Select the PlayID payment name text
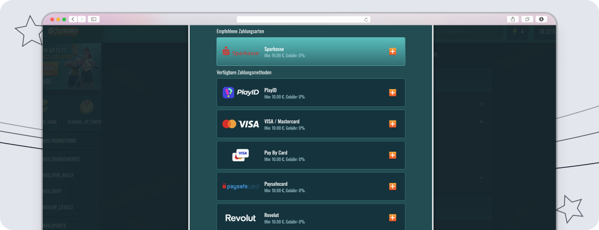The width and height of the screenshot is (599, 230). click(x=270, y=90)
